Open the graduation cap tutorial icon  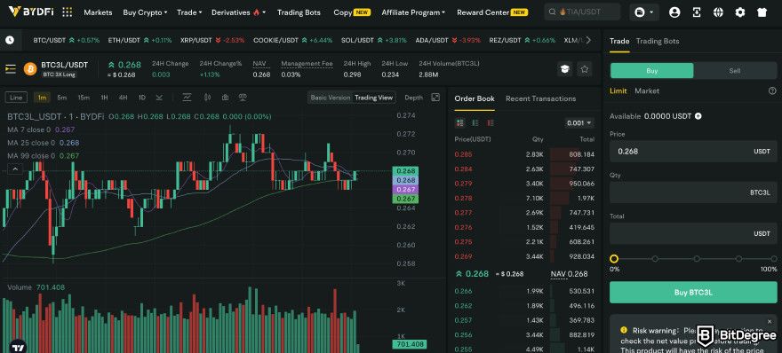click(x=564, y=69)
